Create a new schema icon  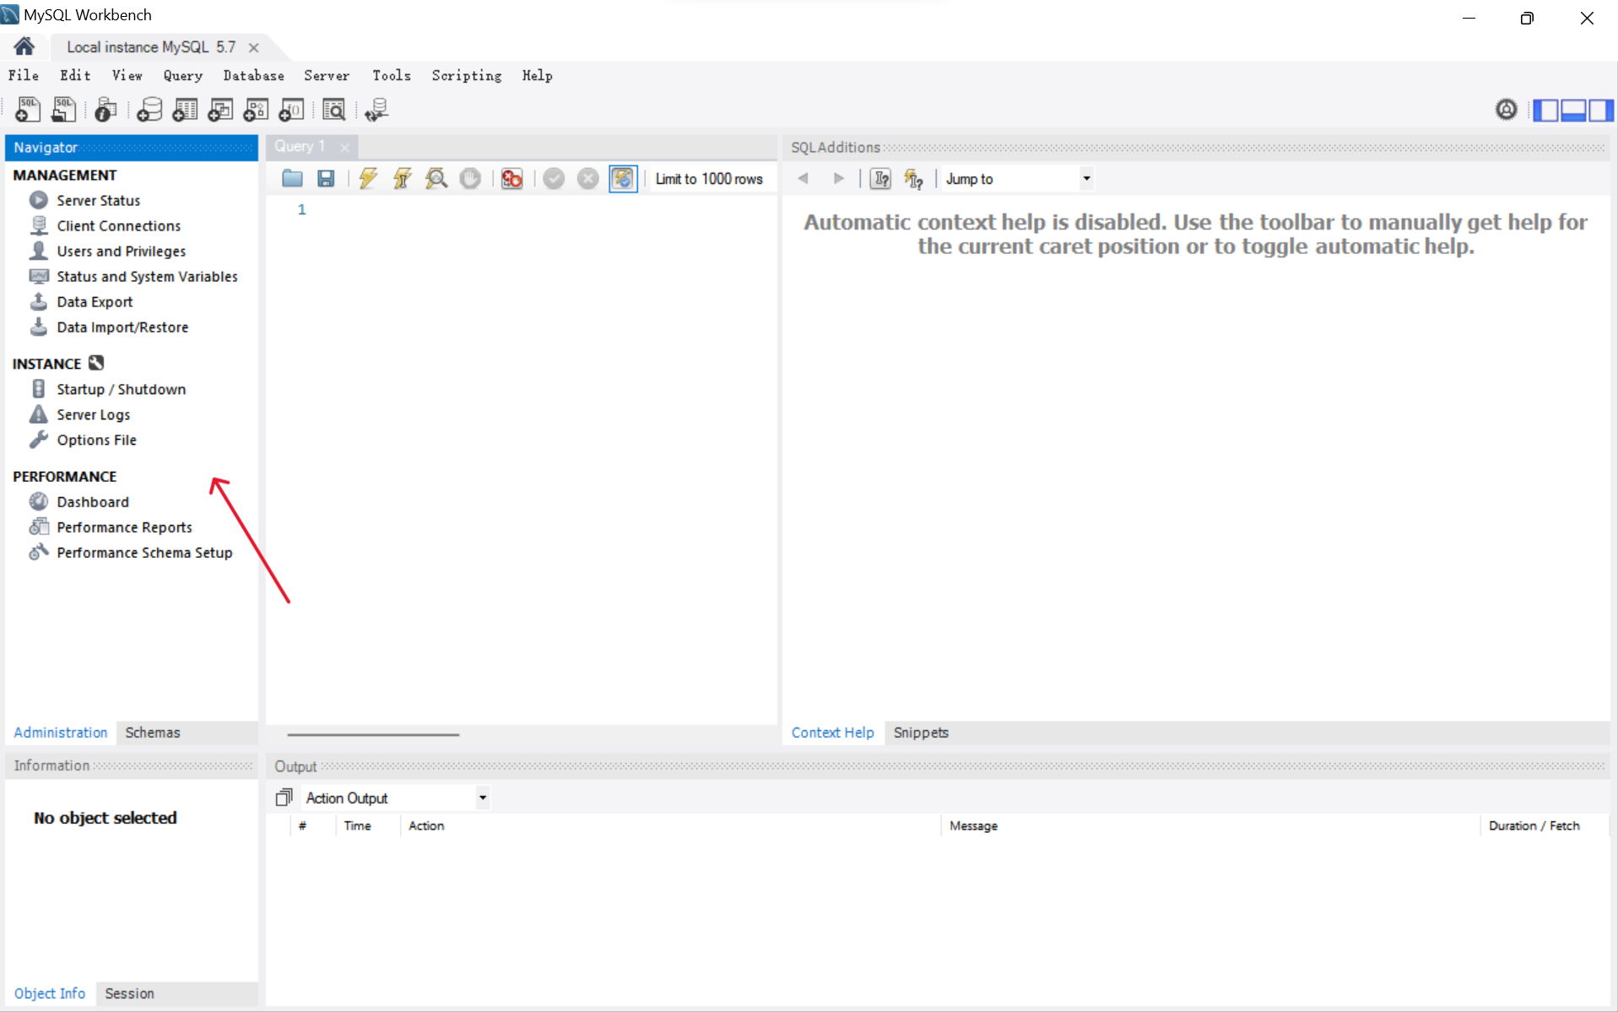149,110
